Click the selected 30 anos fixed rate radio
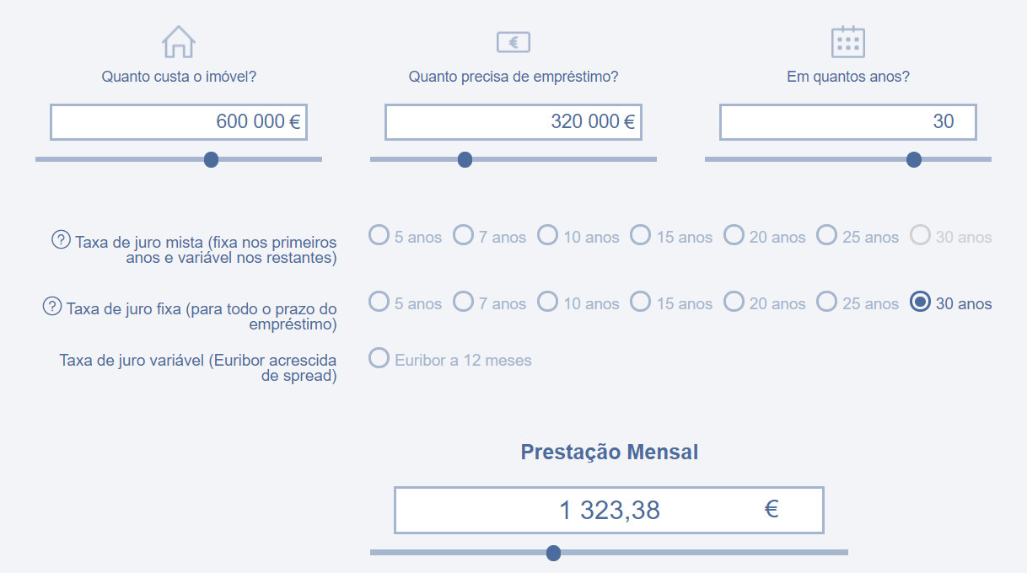1027x573 pixels. 920,302
